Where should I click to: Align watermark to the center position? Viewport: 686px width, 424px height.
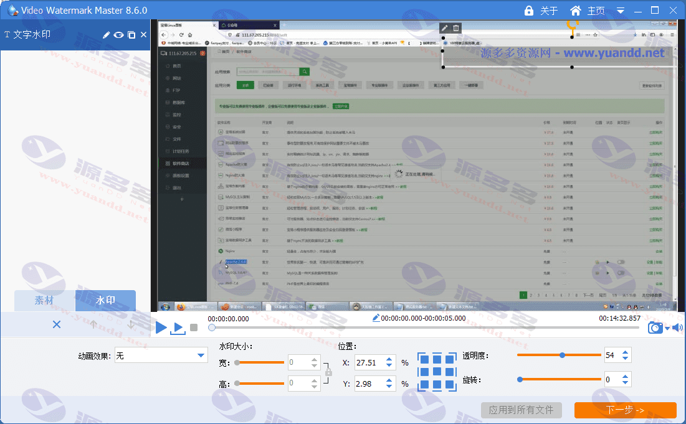[x=437, y=372]
